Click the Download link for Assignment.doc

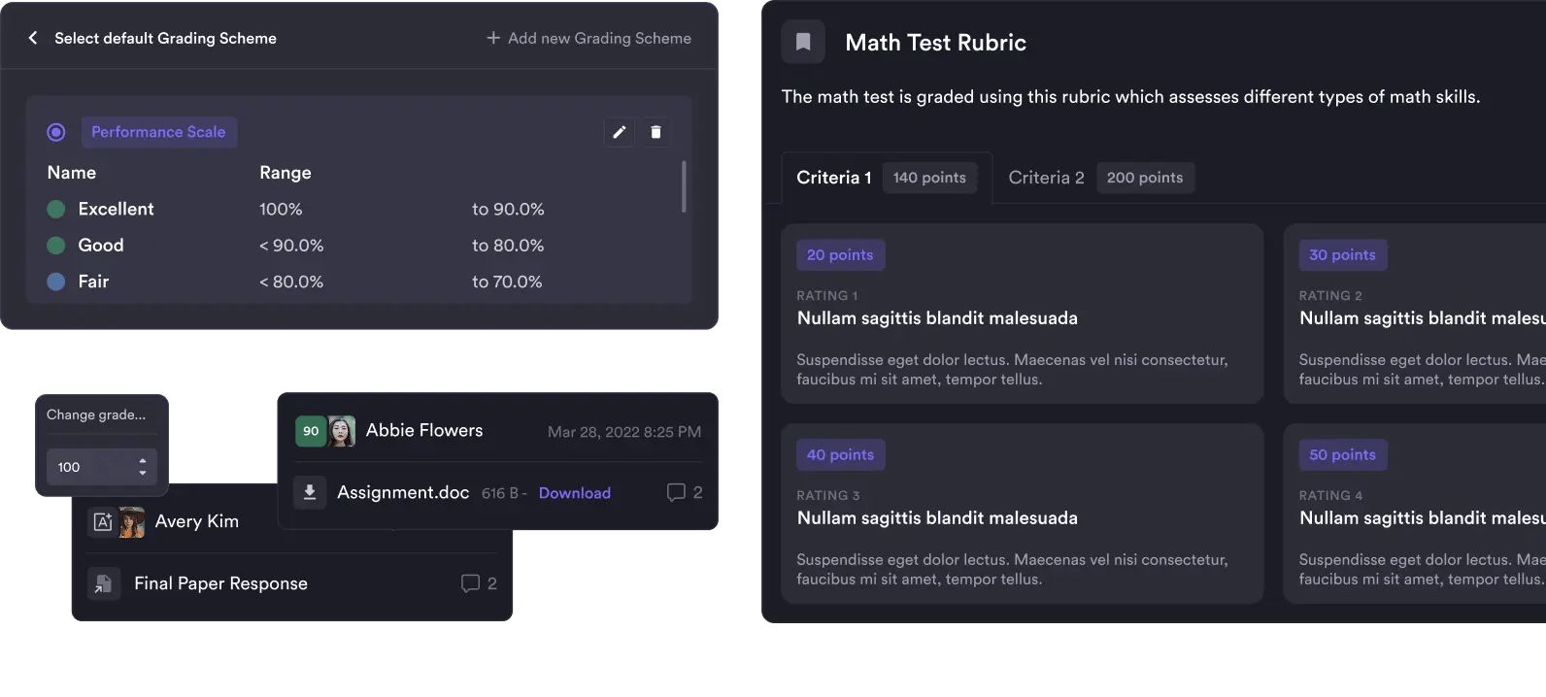pos(575,493)
